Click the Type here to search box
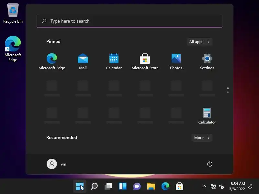The image size is (259, 194). pos(129,21)
